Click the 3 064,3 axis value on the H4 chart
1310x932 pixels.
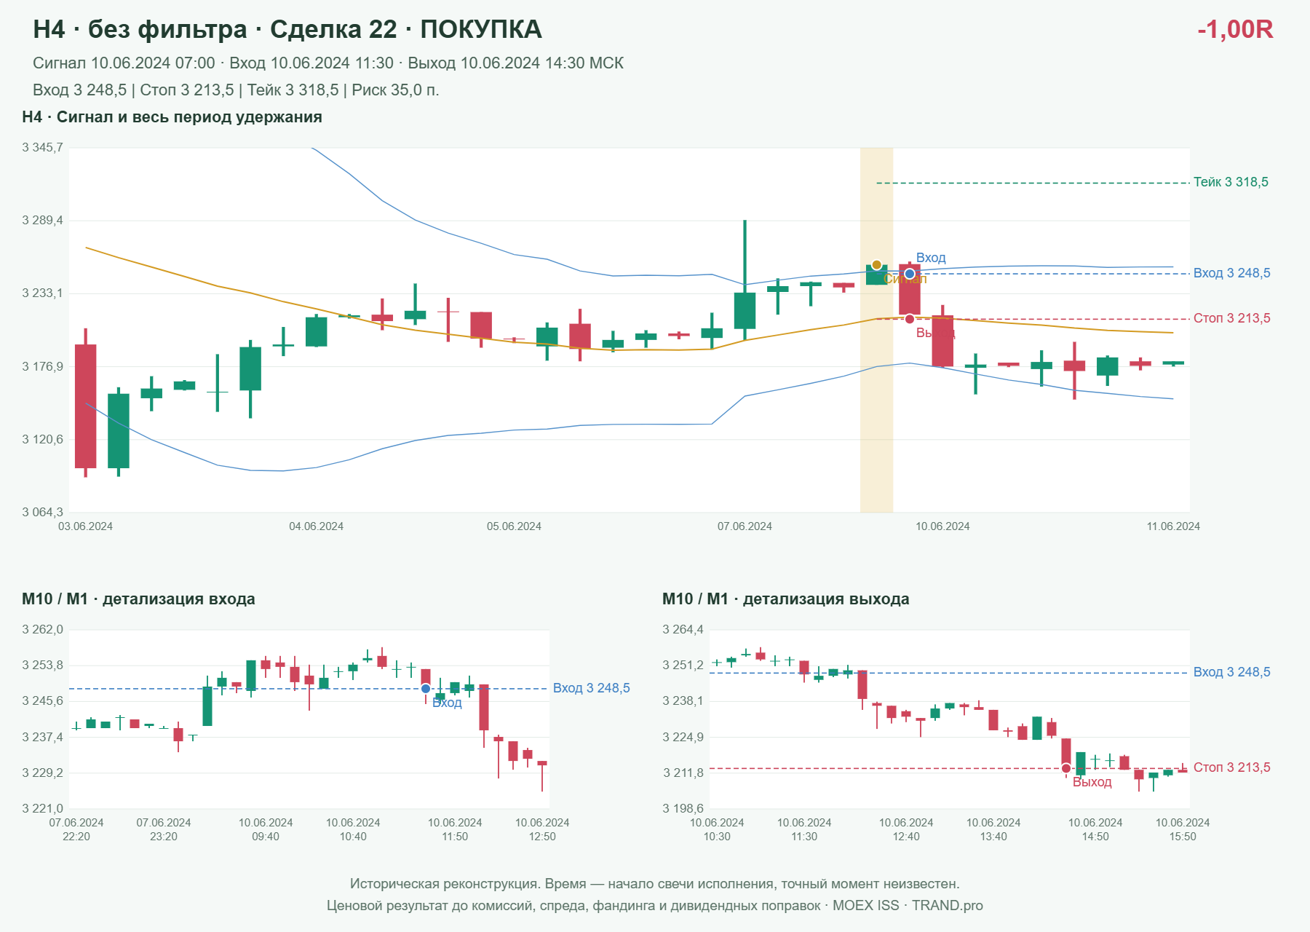(43, 513)
